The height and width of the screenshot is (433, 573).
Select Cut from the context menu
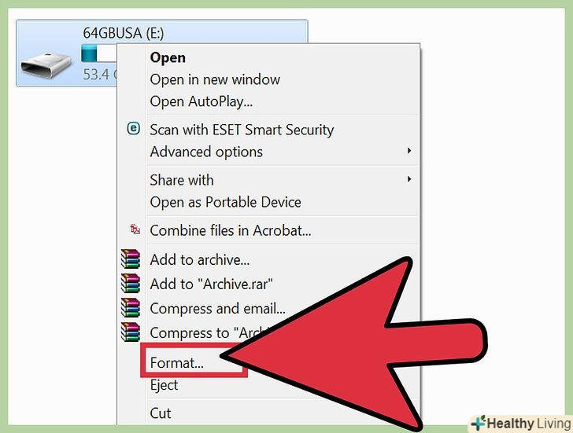(161, 413)
